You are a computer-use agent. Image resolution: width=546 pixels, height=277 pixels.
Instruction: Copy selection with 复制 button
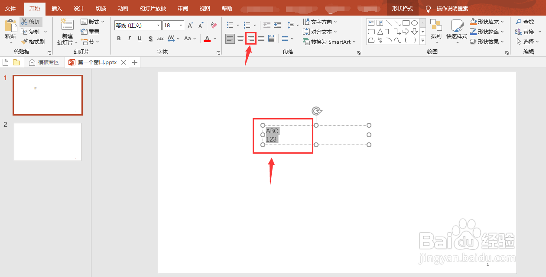pyautogui.click(x=30, y=32)
